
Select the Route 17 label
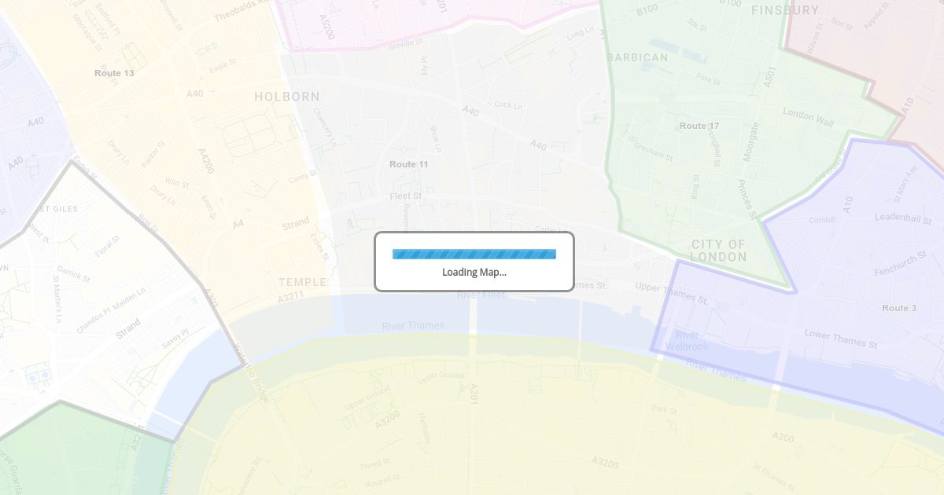[x=699, y=126]
